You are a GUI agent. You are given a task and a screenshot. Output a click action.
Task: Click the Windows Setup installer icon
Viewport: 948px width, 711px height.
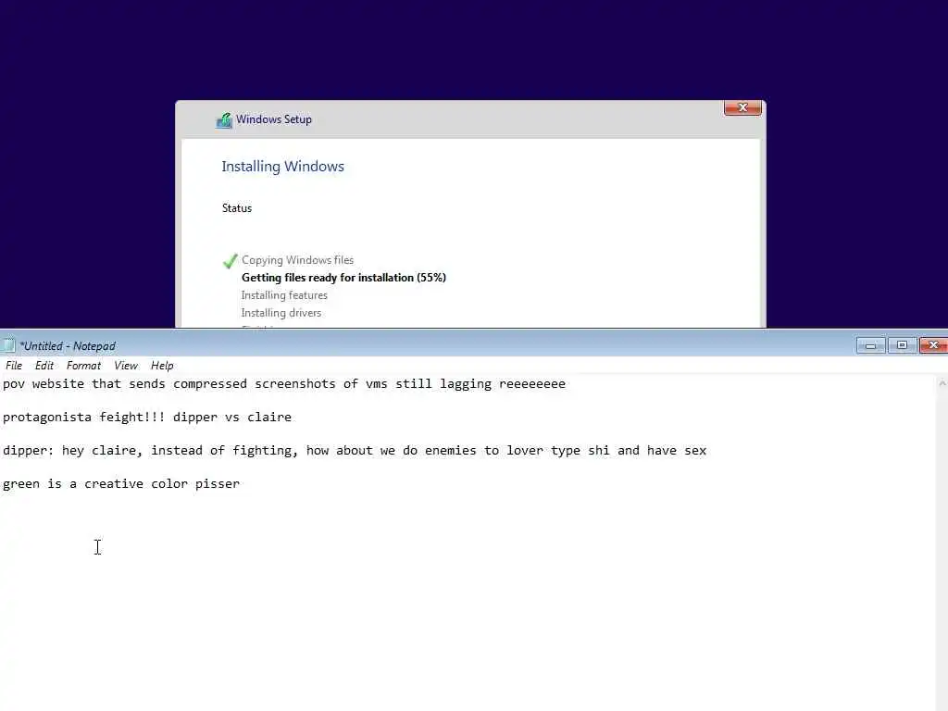click(x=224, y=119)
